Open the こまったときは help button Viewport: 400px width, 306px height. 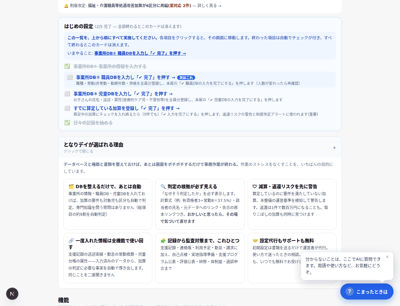click(x=367, y=292)
